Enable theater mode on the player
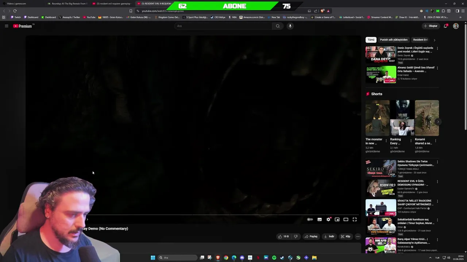Viewport: 467px width, 262px height. 346,219
